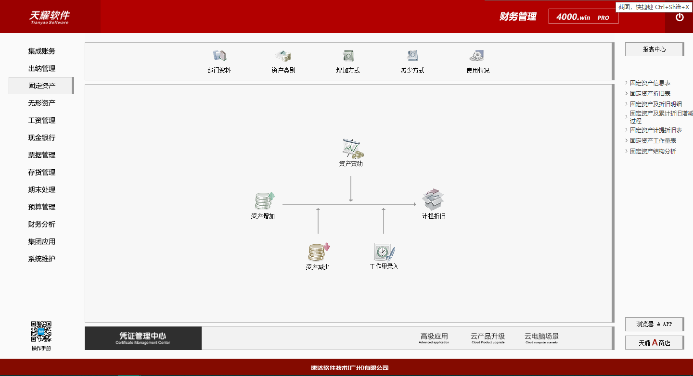Switch to the 无形资产 module
The image size is (693, 376).
pyautogui.click(x=42, y=103)
